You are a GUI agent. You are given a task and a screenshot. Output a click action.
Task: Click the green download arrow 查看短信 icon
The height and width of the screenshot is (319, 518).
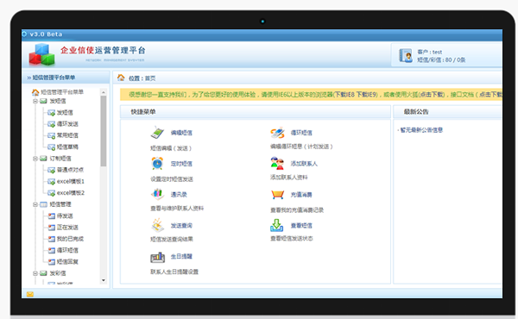[x=277, y=225]
